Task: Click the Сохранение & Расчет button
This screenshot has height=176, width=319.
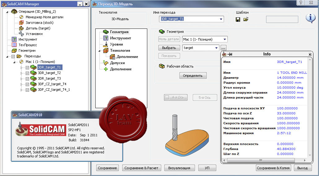Action: tap(141, 168)
